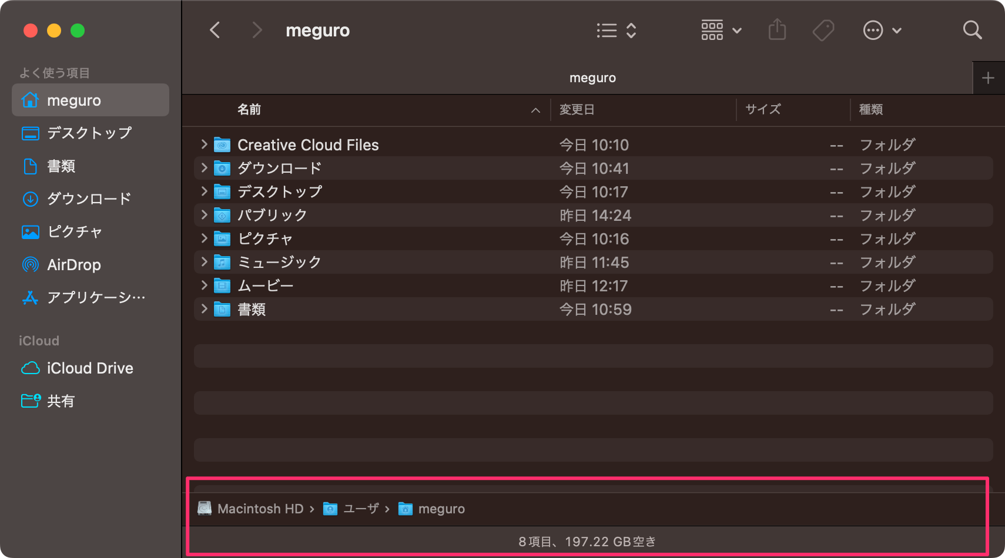
Task: Add a new tab with plus button
Action: (988, 78)
